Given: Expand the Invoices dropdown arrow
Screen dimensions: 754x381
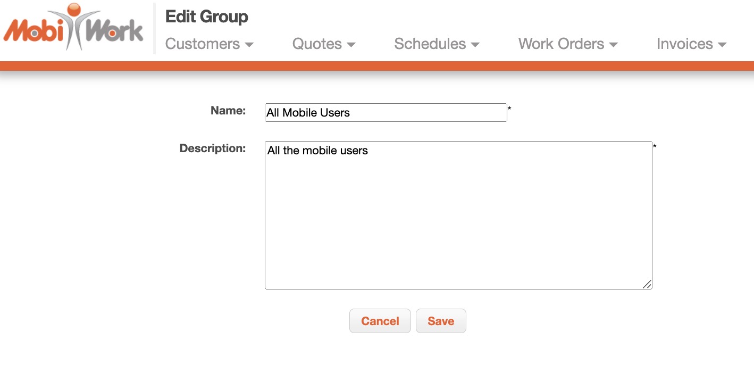Looking at the screenshot, I should click(x=722, y=45).
